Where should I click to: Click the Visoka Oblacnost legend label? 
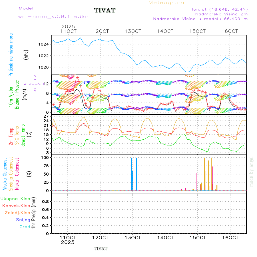point(5,174)
